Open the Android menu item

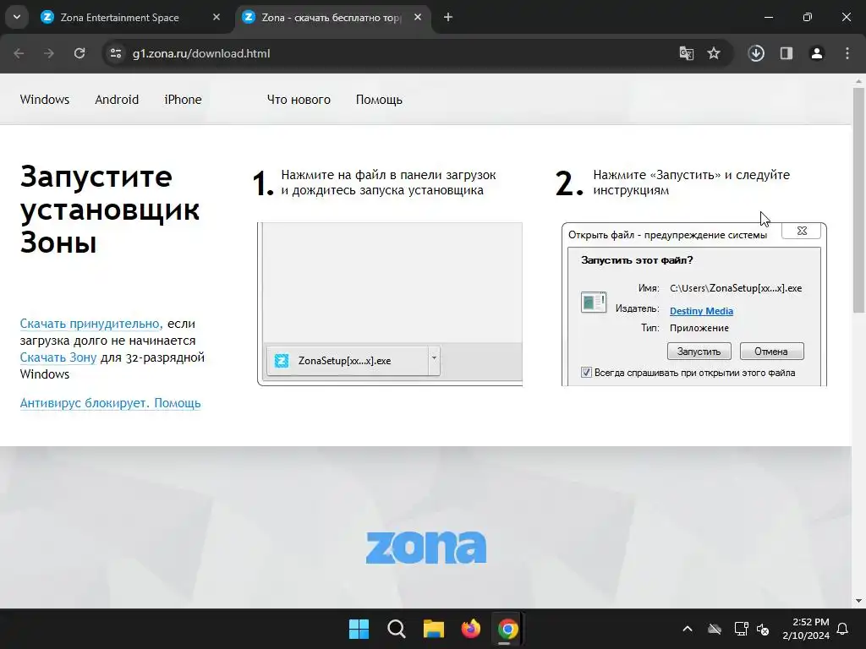(x=117, y=100)
